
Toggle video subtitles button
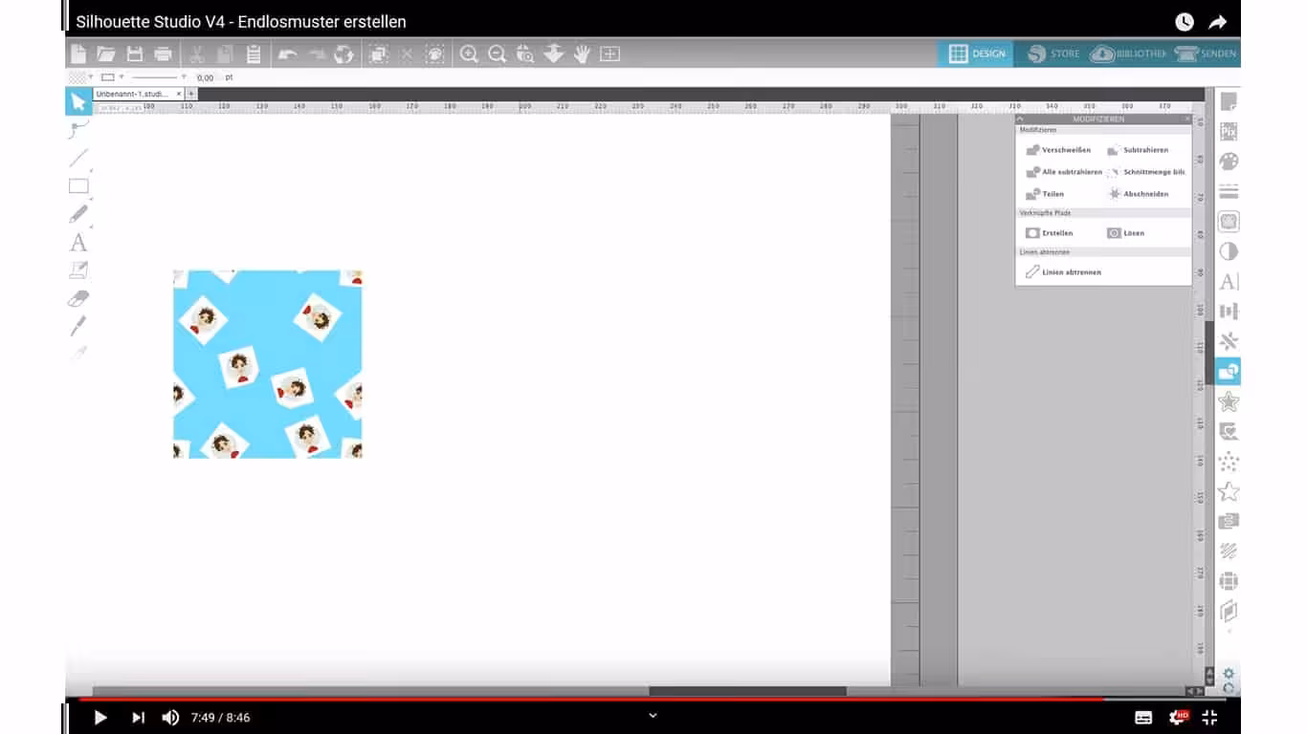tap(1143, 717)
